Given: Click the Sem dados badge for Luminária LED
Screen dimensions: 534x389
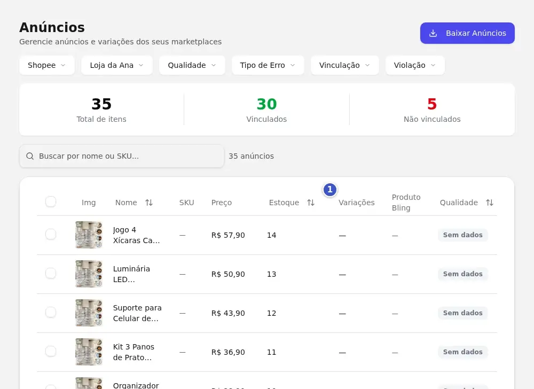Looking at the screenshot, I should point(462,274).
